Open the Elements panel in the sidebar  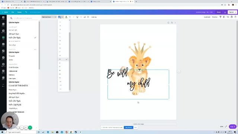3,31
